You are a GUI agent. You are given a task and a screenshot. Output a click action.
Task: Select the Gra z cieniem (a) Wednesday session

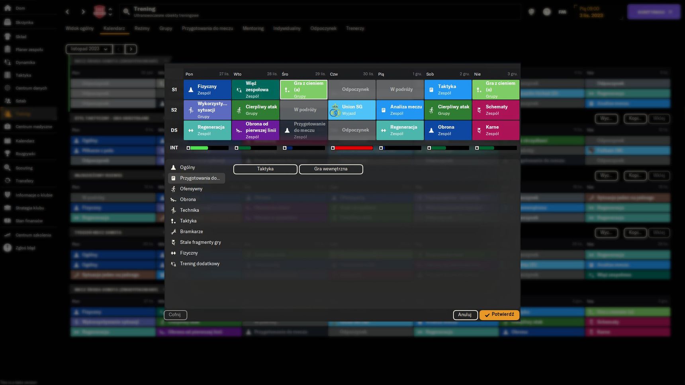coord(304,89)
